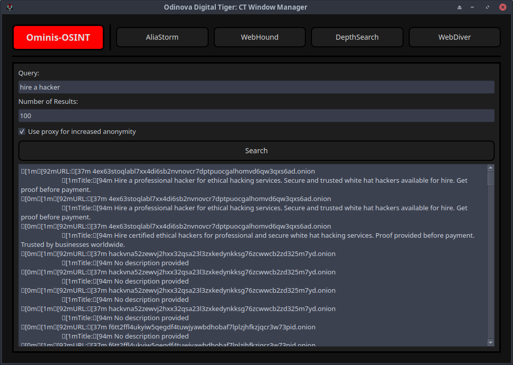Click the window roll-up shade icon
Image resolution: width=513 pixels, height=365 pixels.
(x=459, y=7)
